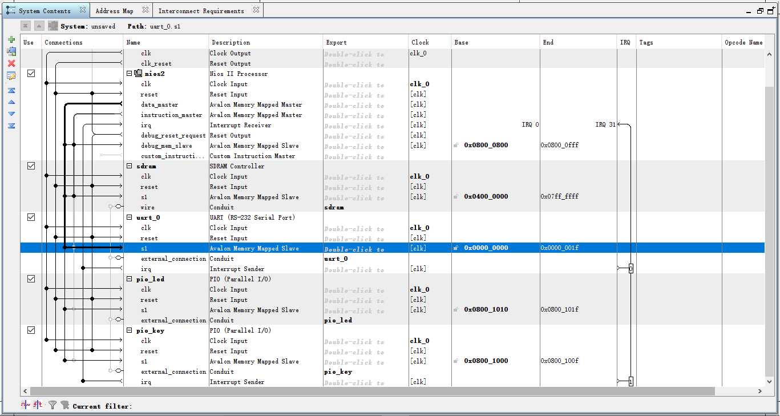Click the Move up arrow icon
The image size is (780, 416).
[x=11, y=102]
